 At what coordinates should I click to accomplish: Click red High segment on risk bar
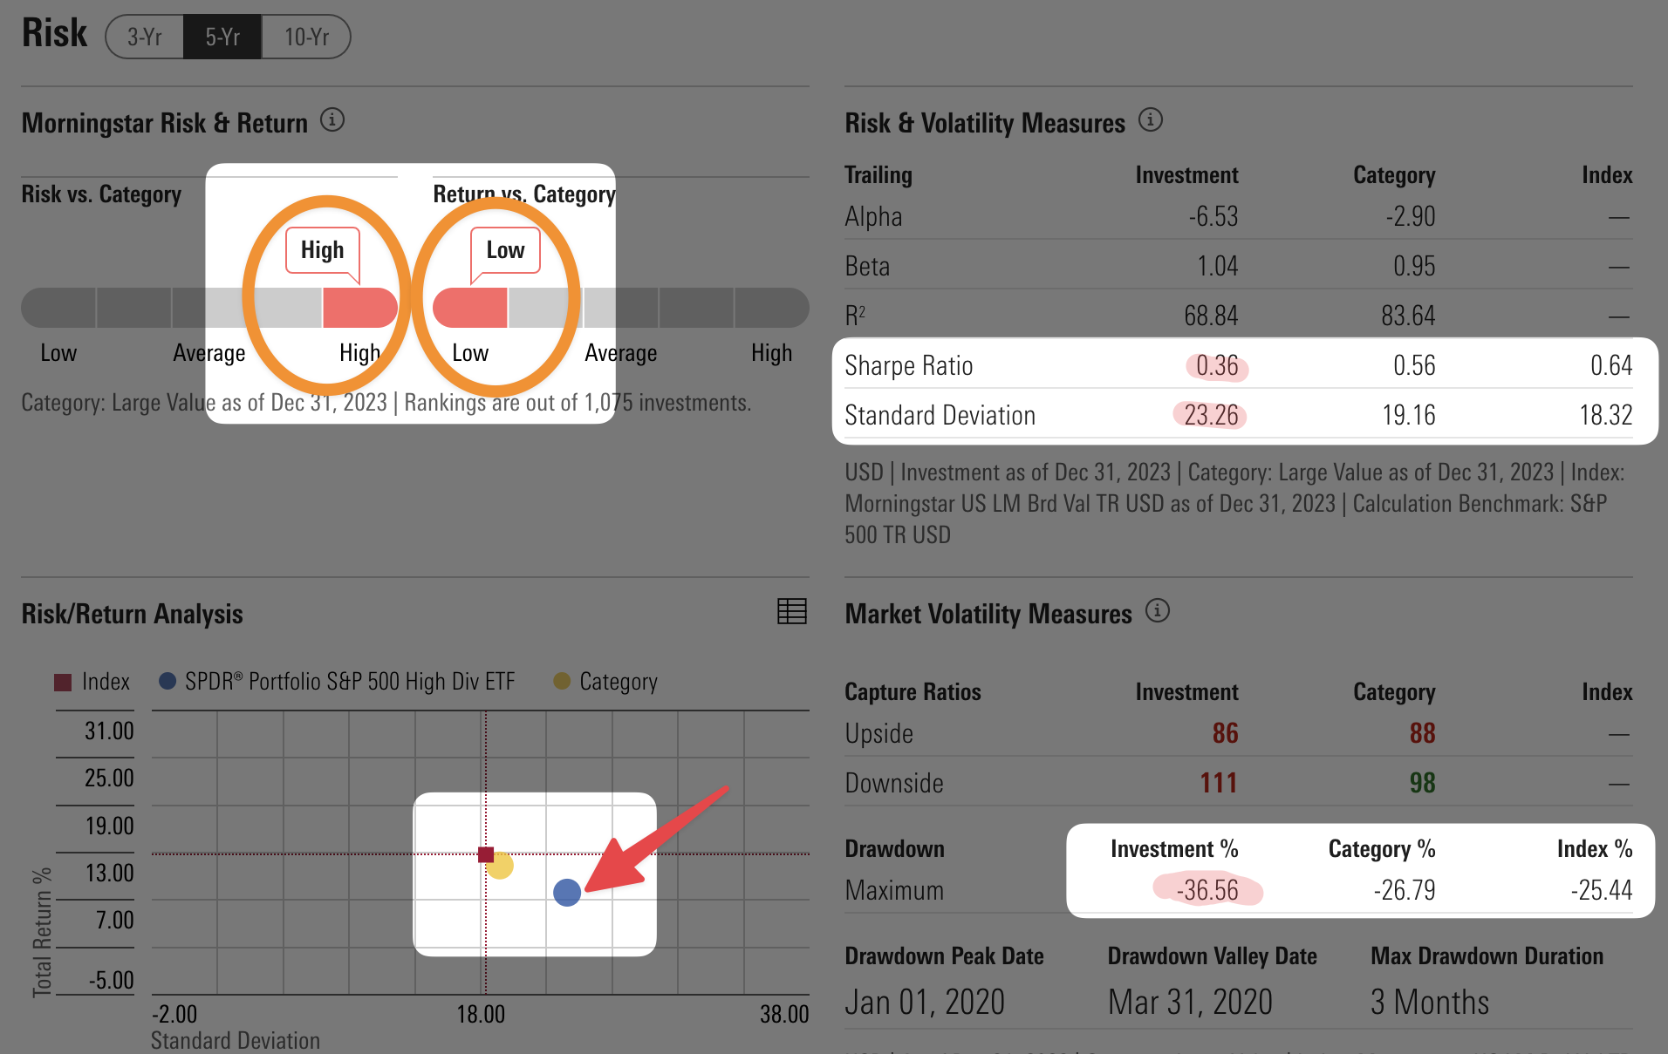point(359,308)
